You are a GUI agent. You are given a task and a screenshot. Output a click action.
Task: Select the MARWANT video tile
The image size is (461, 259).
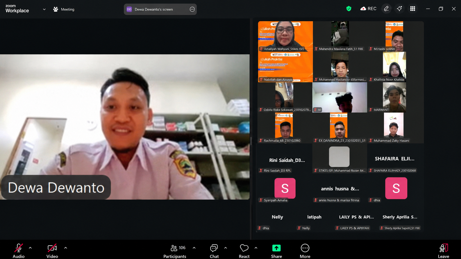click(x=395, y=97)
